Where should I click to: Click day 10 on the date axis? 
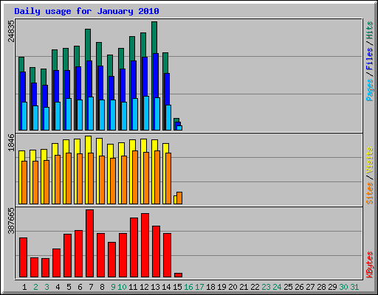122,287
